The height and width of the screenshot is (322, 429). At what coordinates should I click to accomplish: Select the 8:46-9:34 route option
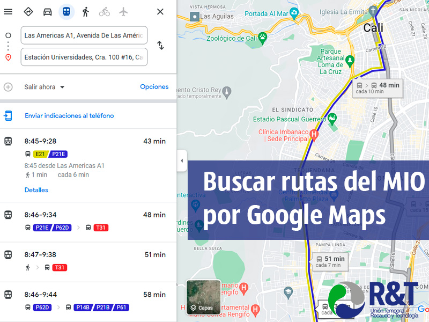[x=88, y=222]
